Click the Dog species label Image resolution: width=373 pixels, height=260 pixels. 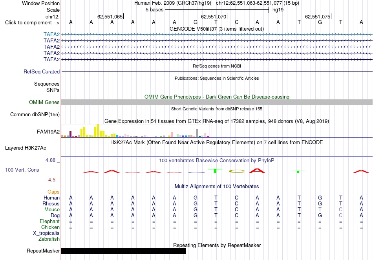[55, 216]
